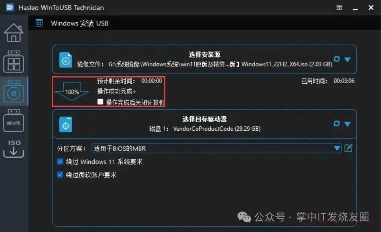The image size is (381, 232).
Task: Expand the installation source dropdown arrow
Action: tap(348, 59)
